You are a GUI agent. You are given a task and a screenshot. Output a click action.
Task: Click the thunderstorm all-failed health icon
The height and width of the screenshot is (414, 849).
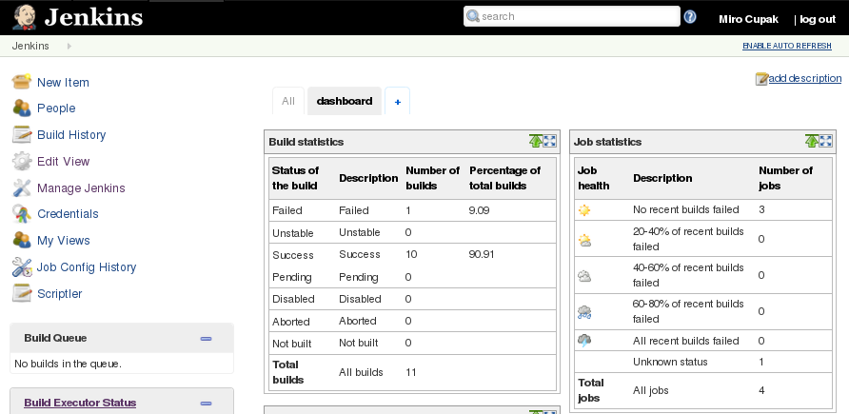(x=584, y=341)
